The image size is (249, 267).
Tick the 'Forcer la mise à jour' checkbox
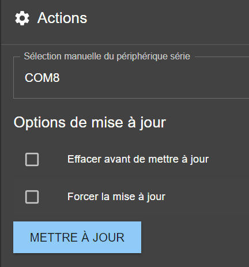[x=32, y=197]
